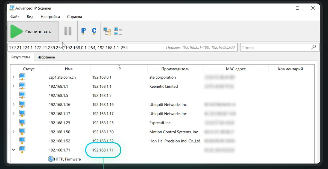Sort by the Статус column header
Image resolution: width=328 pixels, height=169 pixels.
pos(29,69)
